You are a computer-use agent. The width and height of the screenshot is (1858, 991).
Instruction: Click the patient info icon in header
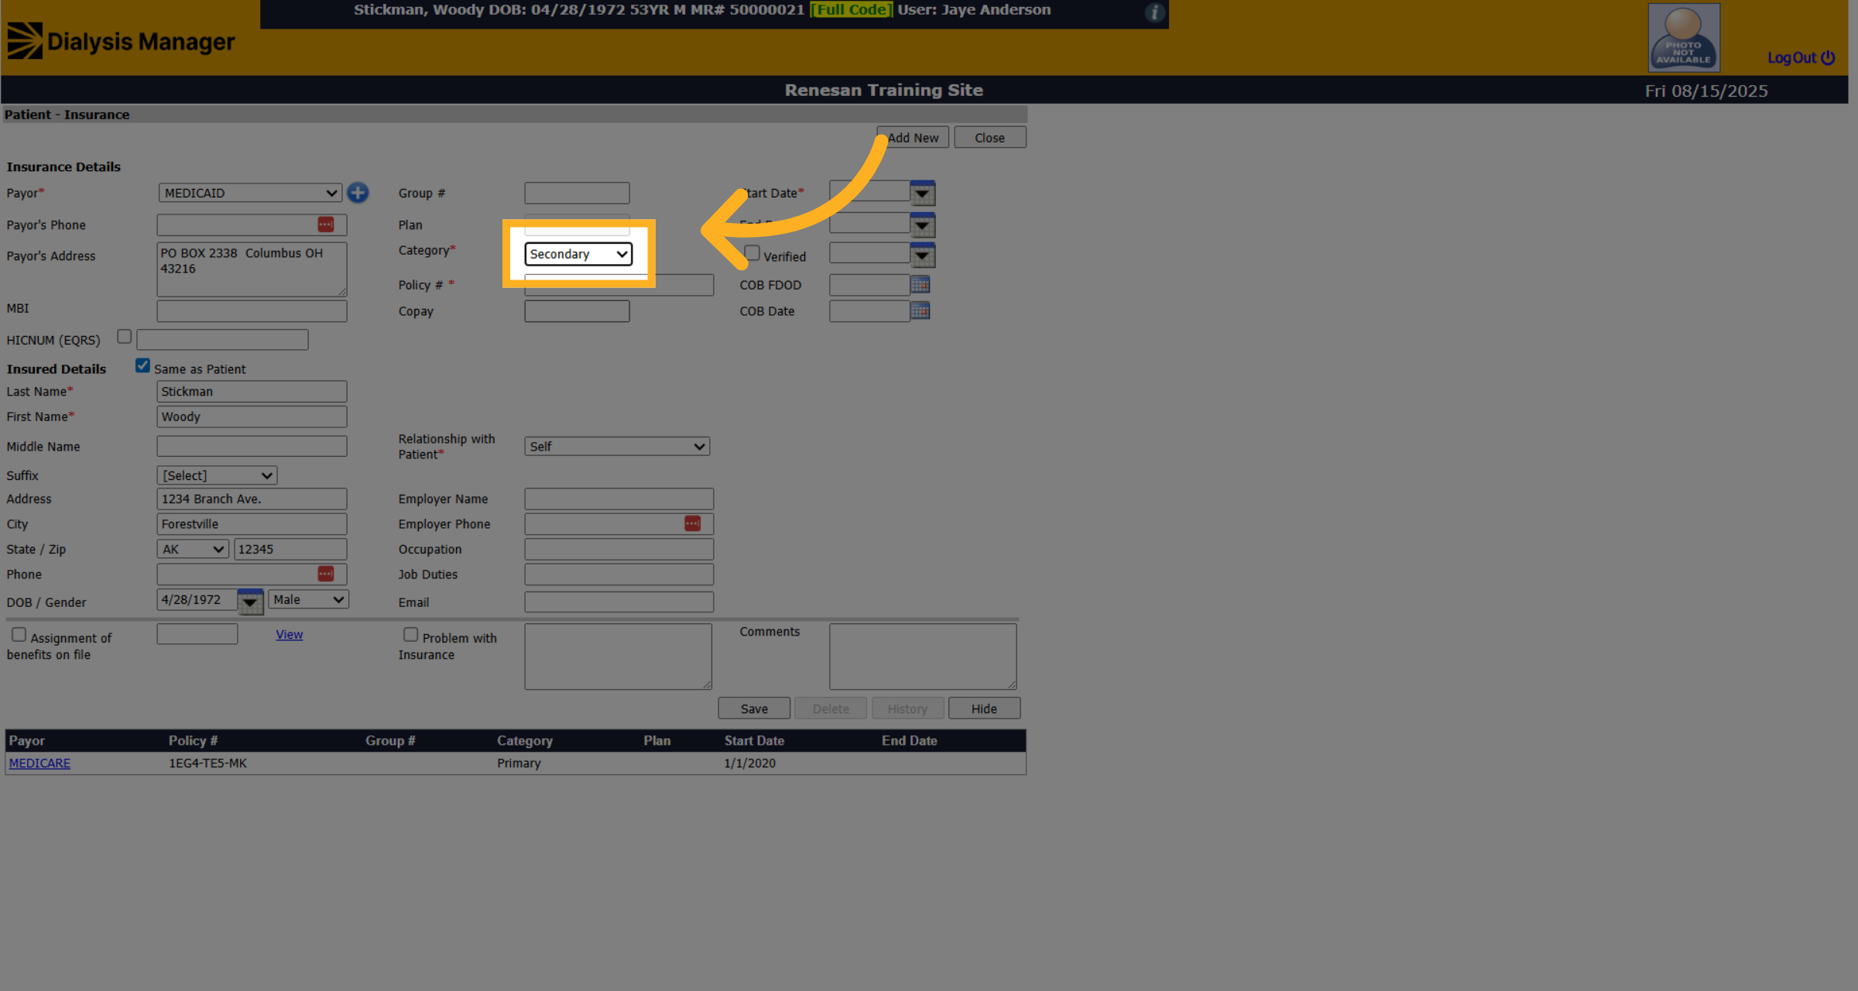[x=1154, y=12]
